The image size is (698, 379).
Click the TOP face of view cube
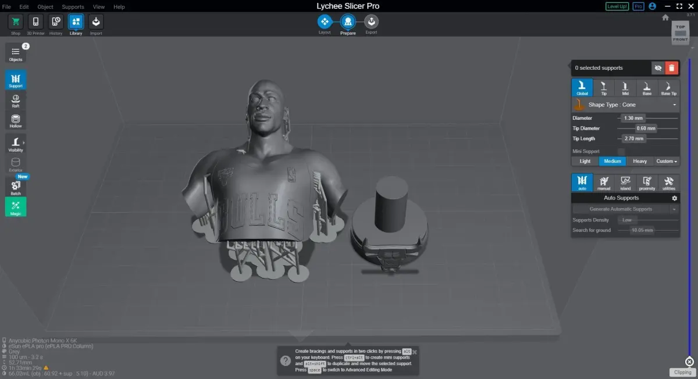click(x=681, y=28)
